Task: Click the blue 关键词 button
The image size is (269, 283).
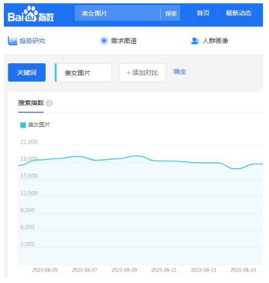Action: click(x=27, y=73)
